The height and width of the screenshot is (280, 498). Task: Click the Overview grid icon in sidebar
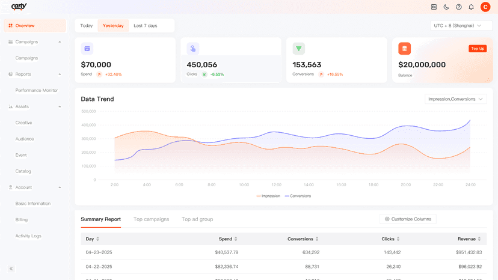click(x=10, y=25)
